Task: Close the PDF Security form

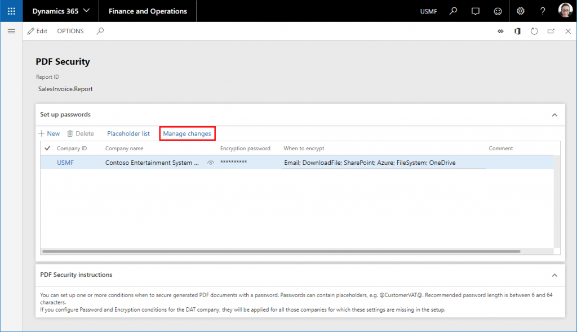Action: point(568,32)
